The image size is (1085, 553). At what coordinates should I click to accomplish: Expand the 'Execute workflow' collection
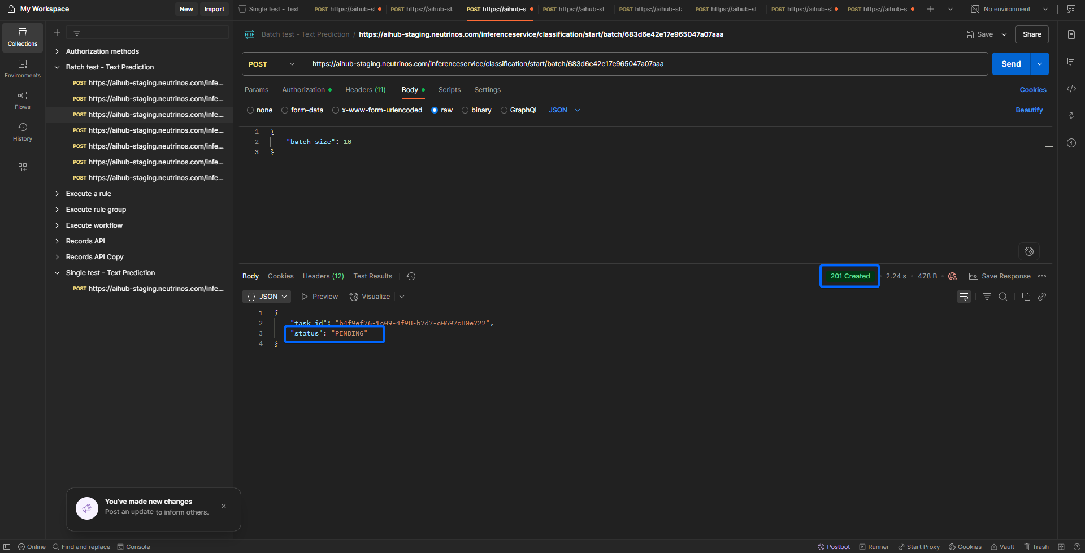pos(57,225)
